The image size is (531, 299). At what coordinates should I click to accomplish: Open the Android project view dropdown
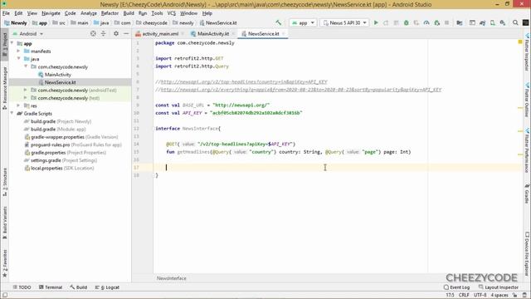28,33
